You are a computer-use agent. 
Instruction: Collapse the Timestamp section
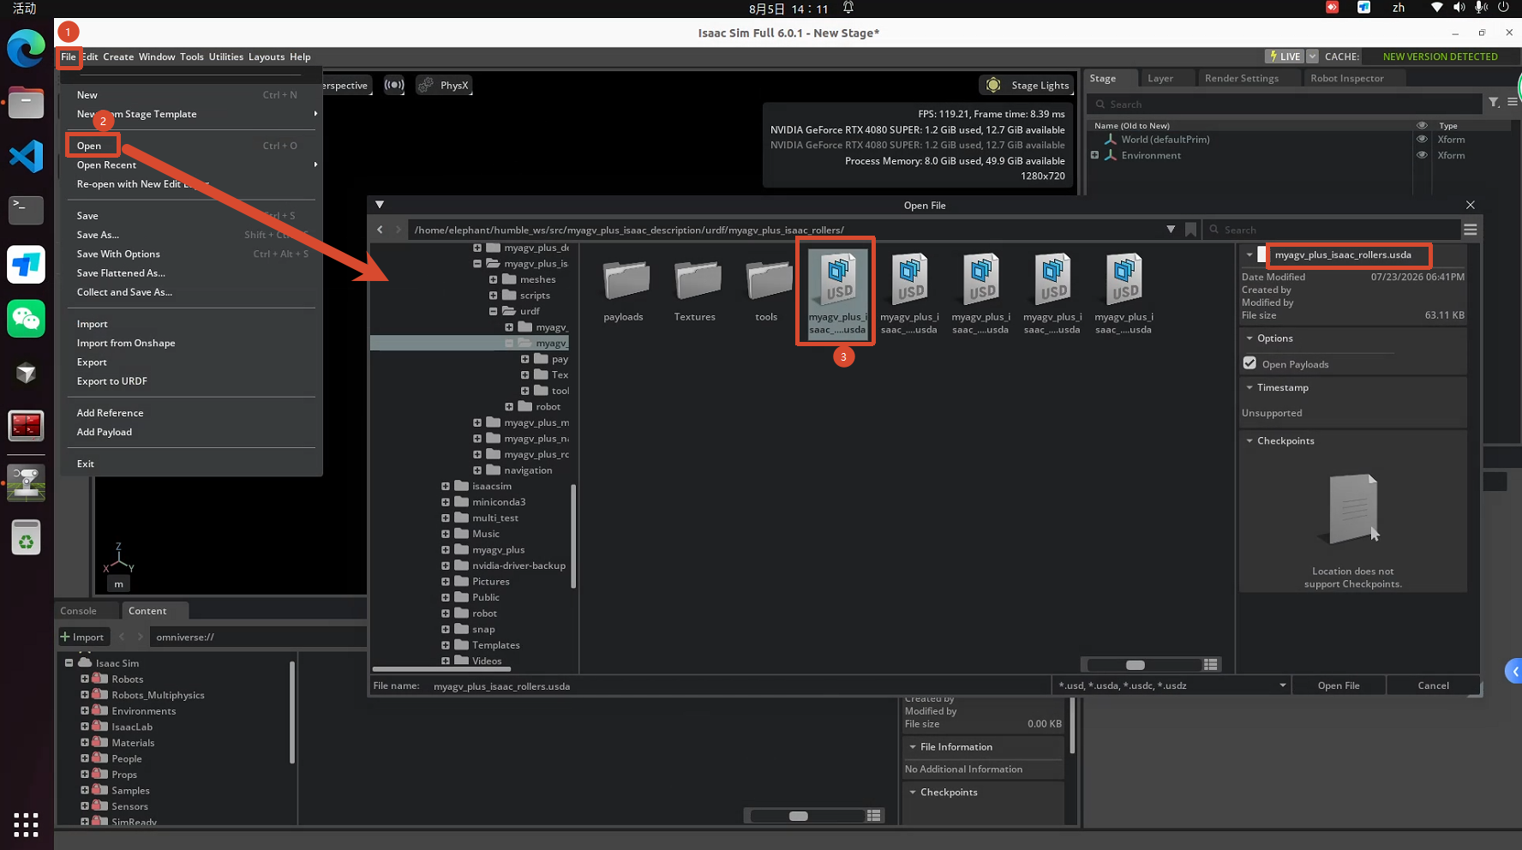1249,387
